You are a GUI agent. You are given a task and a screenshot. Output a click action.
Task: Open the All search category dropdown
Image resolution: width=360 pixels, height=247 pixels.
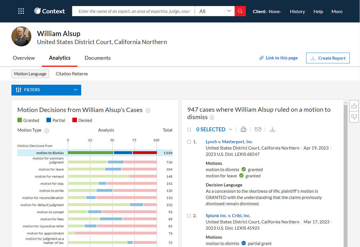click(x=229, y=11)
